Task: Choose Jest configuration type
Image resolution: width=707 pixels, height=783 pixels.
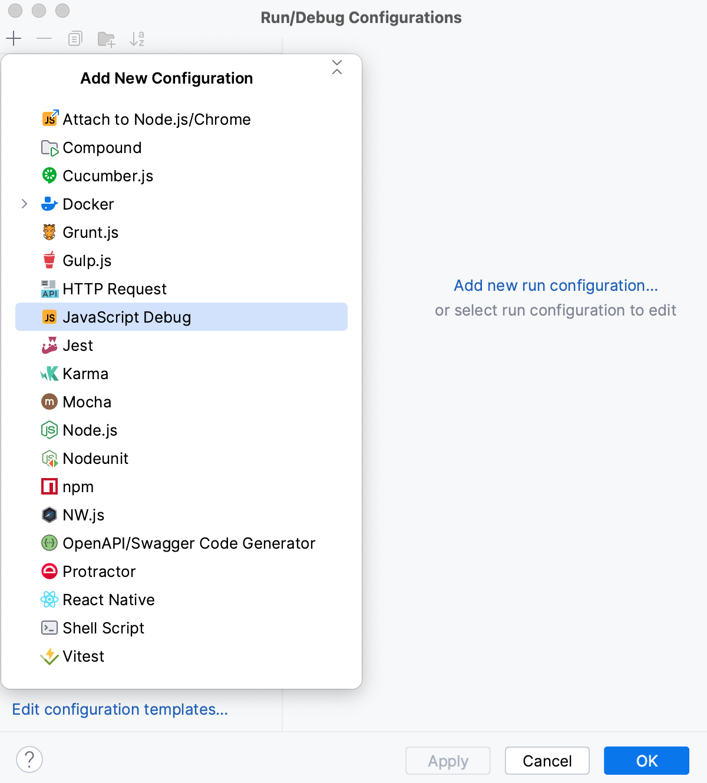Action: [x=78, y=345]
